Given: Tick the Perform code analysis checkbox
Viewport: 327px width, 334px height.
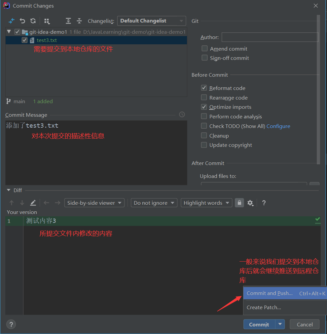Looking at the screenshot, I should pyautogui.click(x=204, y=116).
